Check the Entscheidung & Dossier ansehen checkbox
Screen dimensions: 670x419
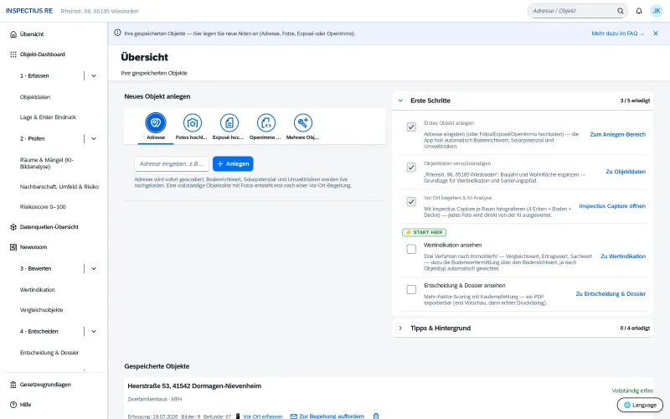[x=411, y=289]
